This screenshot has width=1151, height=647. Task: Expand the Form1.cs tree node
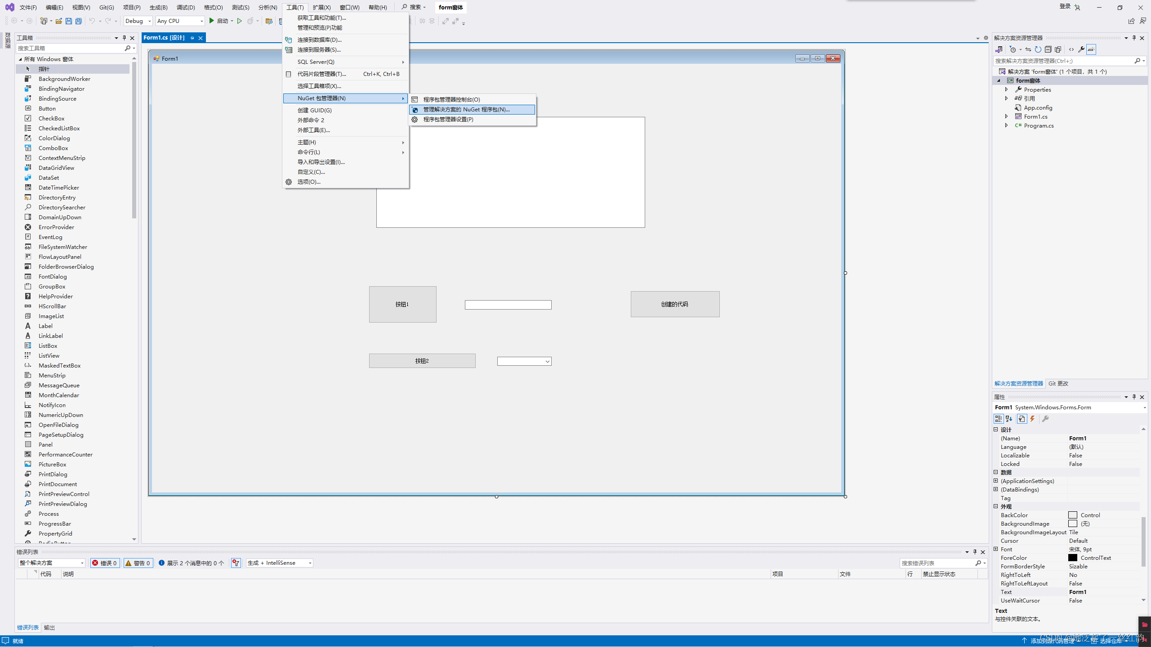coord(1007,116)
